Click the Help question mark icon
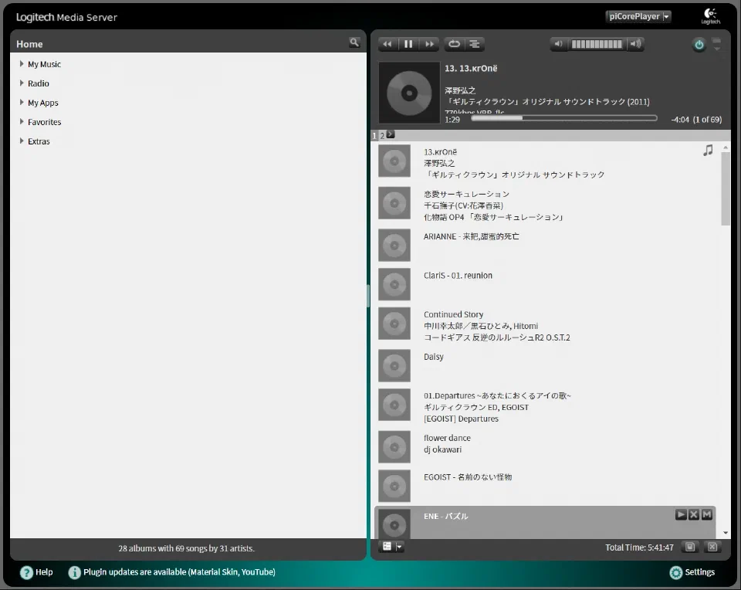Image resolution: width=741 pixels, height=590 pixels. (x=26, y=572)
